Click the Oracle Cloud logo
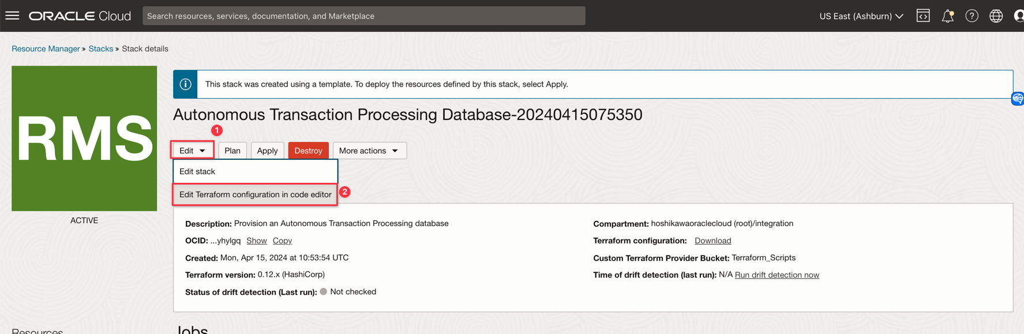1024x334 pixels. click(x=80, y=16)
